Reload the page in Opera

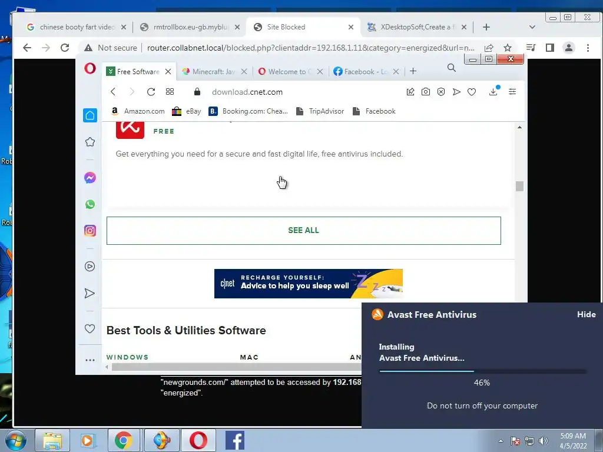(151, 91)
